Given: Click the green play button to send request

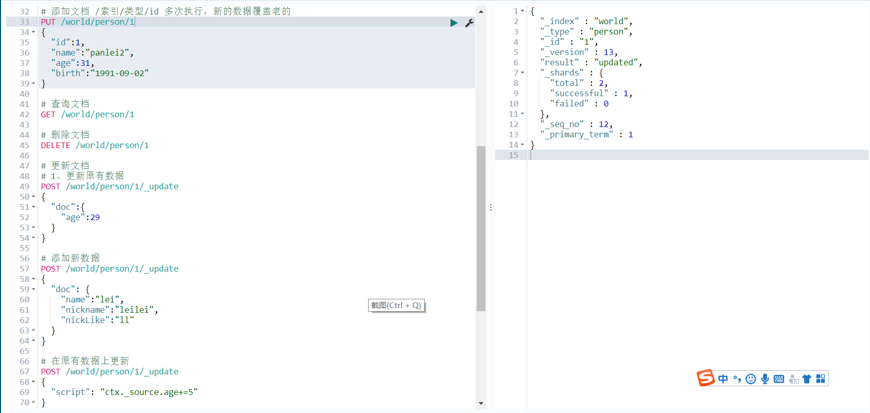Looking at the screenshot, I should (454, 23).
